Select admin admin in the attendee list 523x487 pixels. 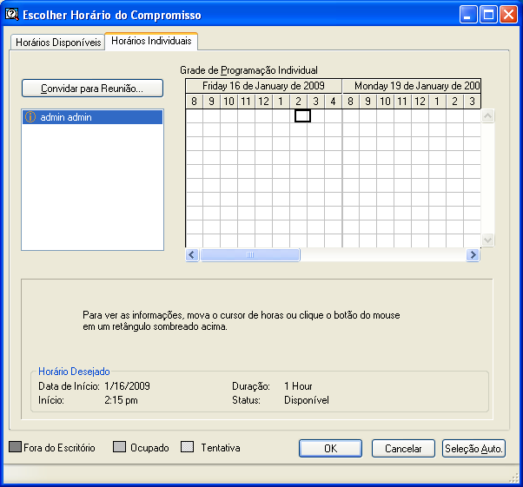[92, 117]
